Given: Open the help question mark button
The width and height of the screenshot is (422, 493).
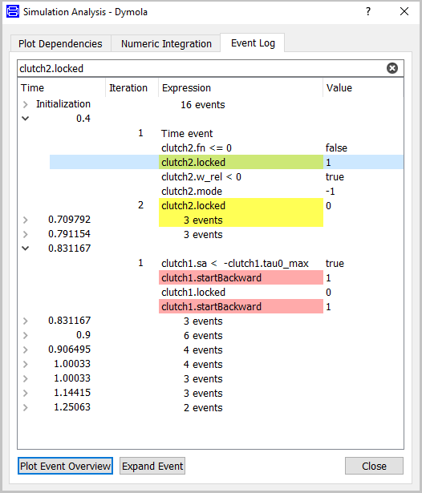Looking at the screenshot, I should point(368,12).
